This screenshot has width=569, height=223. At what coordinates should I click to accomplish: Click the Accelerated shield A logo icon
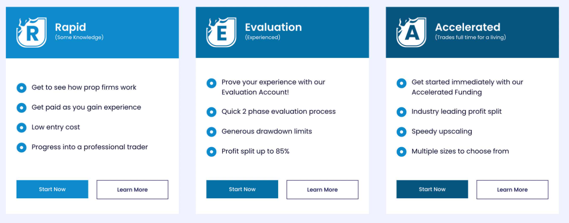click(411, 32)
